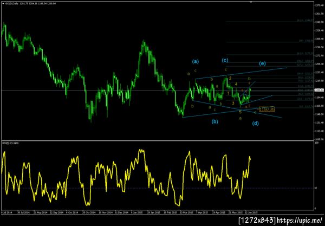The height and width of the screenshot is (226, 325).
Task: Select the blue (b) wave label
Action: pos(214,121)
